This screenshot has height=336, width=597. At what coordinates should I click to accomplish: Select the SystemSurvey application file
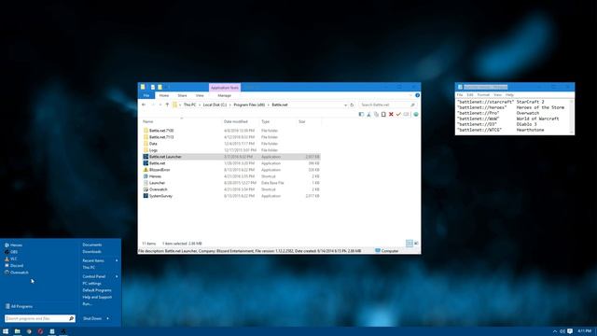[160, 196]
